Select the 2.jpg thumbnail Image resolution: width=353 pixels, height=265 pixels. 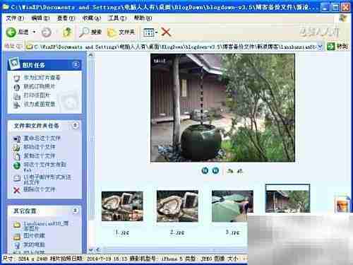pos(177,206)
